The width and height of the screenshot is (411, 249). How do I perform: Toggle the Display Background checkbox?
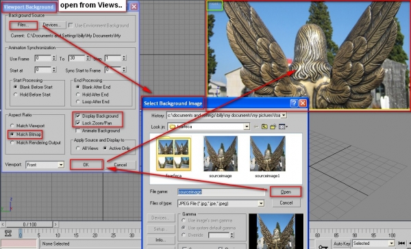click(x=77, y=116)
